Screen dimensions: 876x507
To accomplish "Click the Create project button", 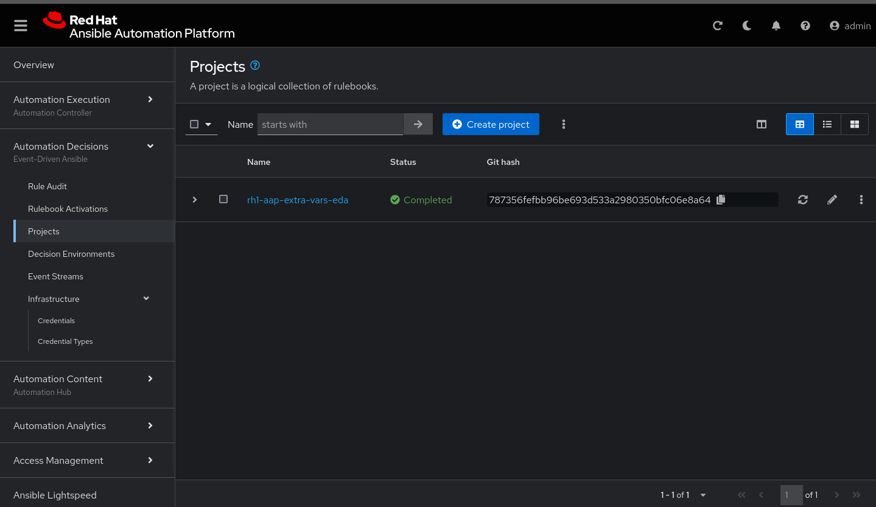I will pyautogui.click(x=491, y=124).
